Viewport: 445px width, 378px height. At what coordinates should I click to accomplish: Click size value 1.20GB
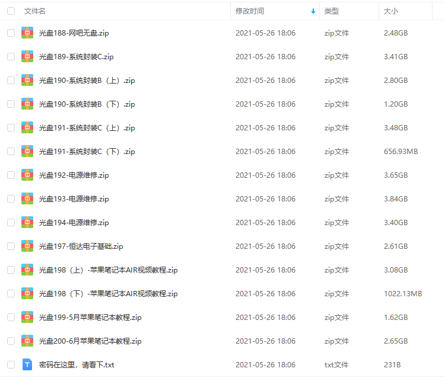point(396,104)
